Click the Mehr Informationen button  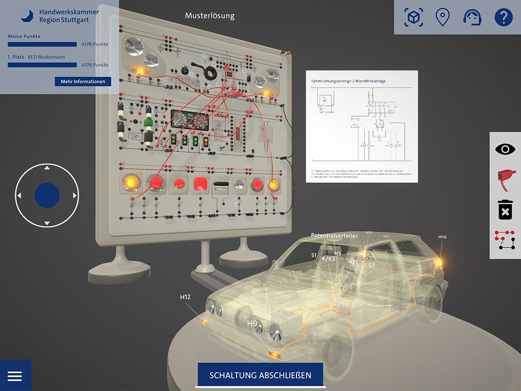83,81
